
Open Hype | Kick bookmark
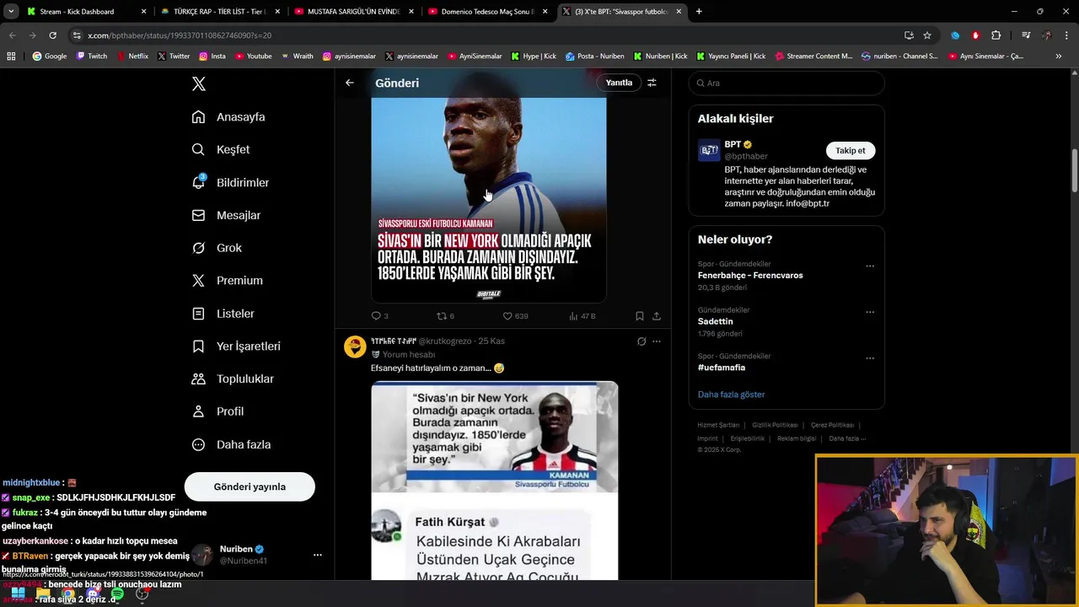coord(534,56)
